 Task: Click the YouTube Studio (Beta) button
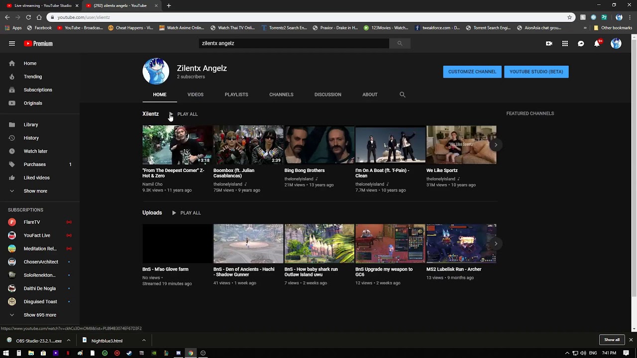point(536,72)
